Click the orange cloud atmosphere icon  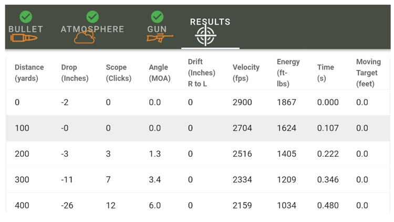85,37
